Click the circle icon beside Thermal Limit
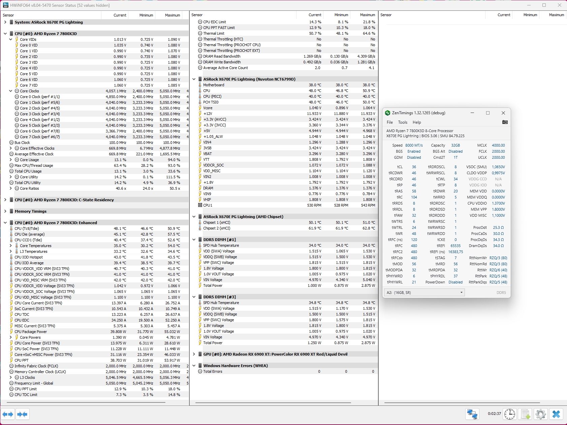 pos(200,33)
